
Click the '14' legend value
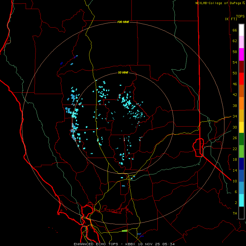235,170
